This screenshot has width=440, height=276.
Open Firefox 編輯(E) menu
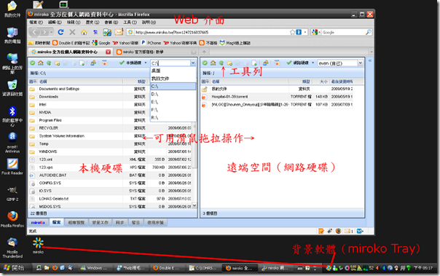point(55,22)
